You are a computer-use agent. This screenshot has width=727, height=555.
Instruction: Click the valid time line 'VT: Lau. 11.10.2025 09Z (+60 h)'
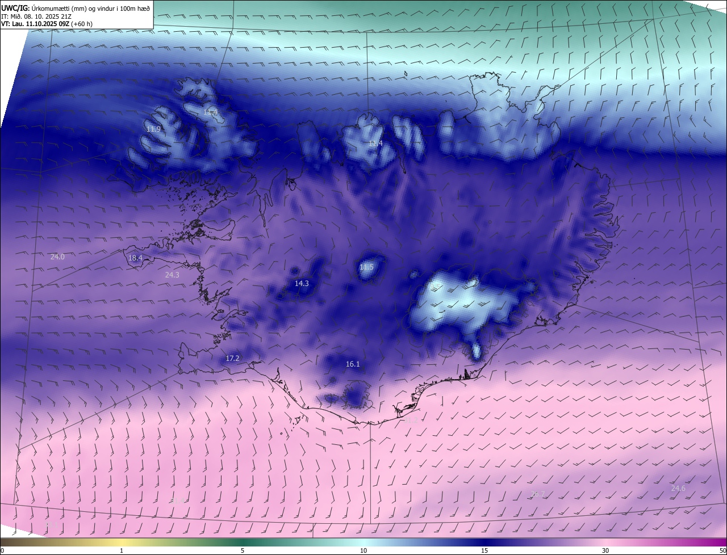pyautogui.click(x=47, y=24)
